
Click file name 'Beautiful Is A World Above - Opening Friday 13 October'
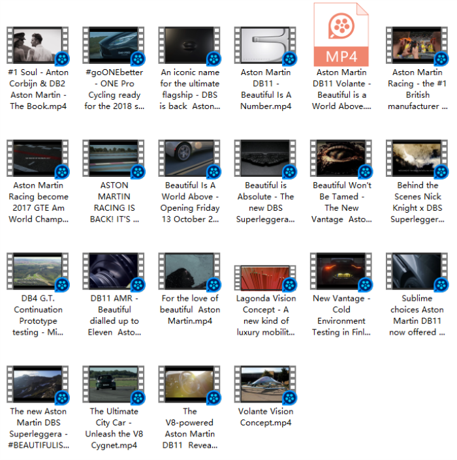pyautogui.click(x=189, y=202)
